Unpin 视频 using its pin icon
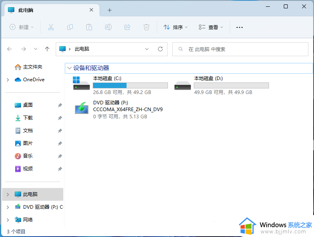The image size is (314, 237). tap(60, 169)
